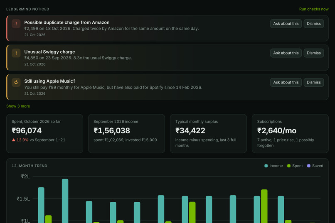The height and width of the screenshot is (223, 335).
Task: Click the tallest teal Income bar in chart
Action: click(x=65, y=201)
